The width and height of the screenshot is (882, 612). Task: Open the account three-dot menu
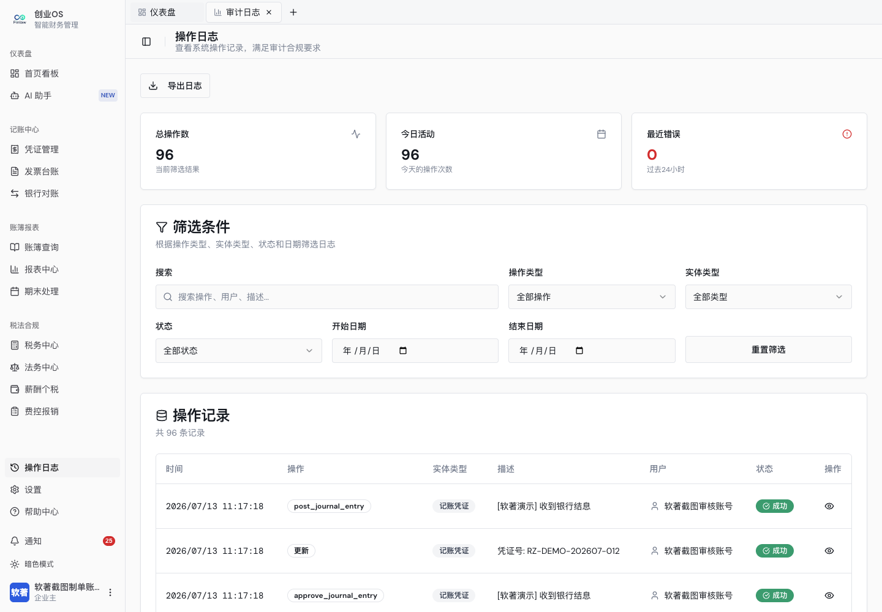(x=110, y=592)
